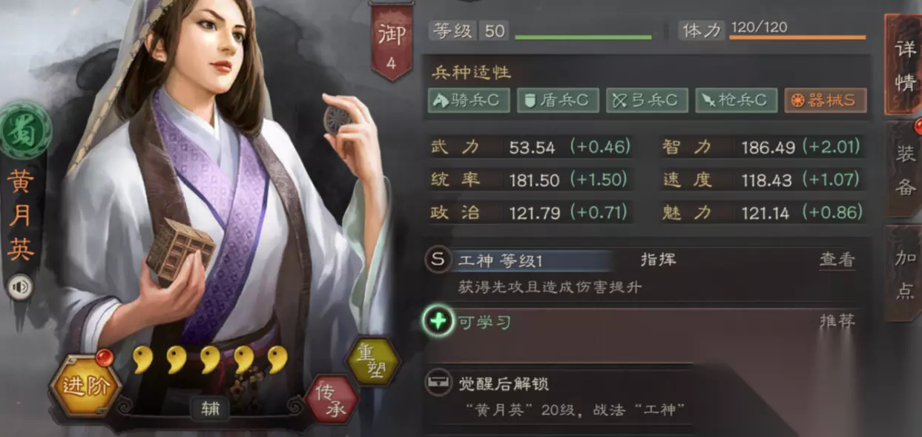
Task: Open the 详情 side tab
Action: coord(904,65)
